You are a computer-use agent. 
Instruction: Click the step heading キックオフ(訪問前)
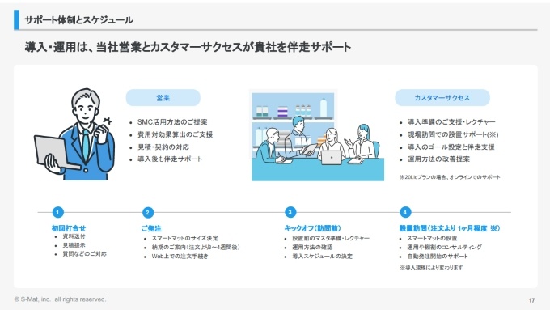312,228
